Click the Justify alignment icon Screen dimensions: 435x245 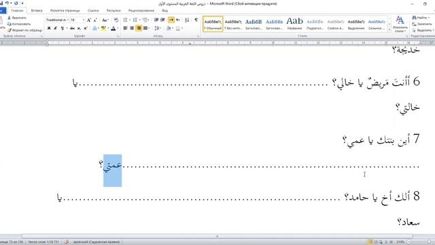tap(145, 28)
